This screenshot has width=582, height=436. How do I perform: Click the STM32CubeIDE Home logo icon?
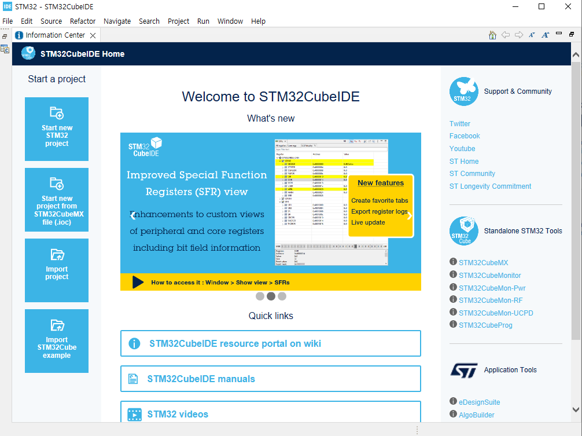point(28,53)
